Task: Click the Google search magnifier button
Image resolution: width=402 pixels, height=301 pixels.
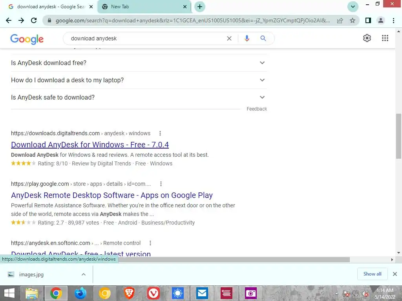Action: [263, 38]
